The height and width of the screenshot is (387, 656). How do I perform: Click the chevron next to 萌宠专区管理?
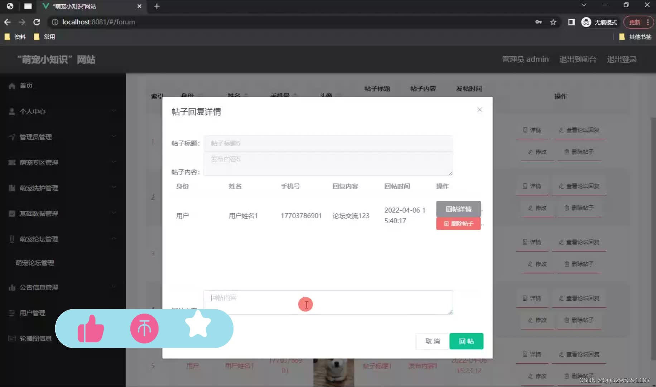click(114, 162)
